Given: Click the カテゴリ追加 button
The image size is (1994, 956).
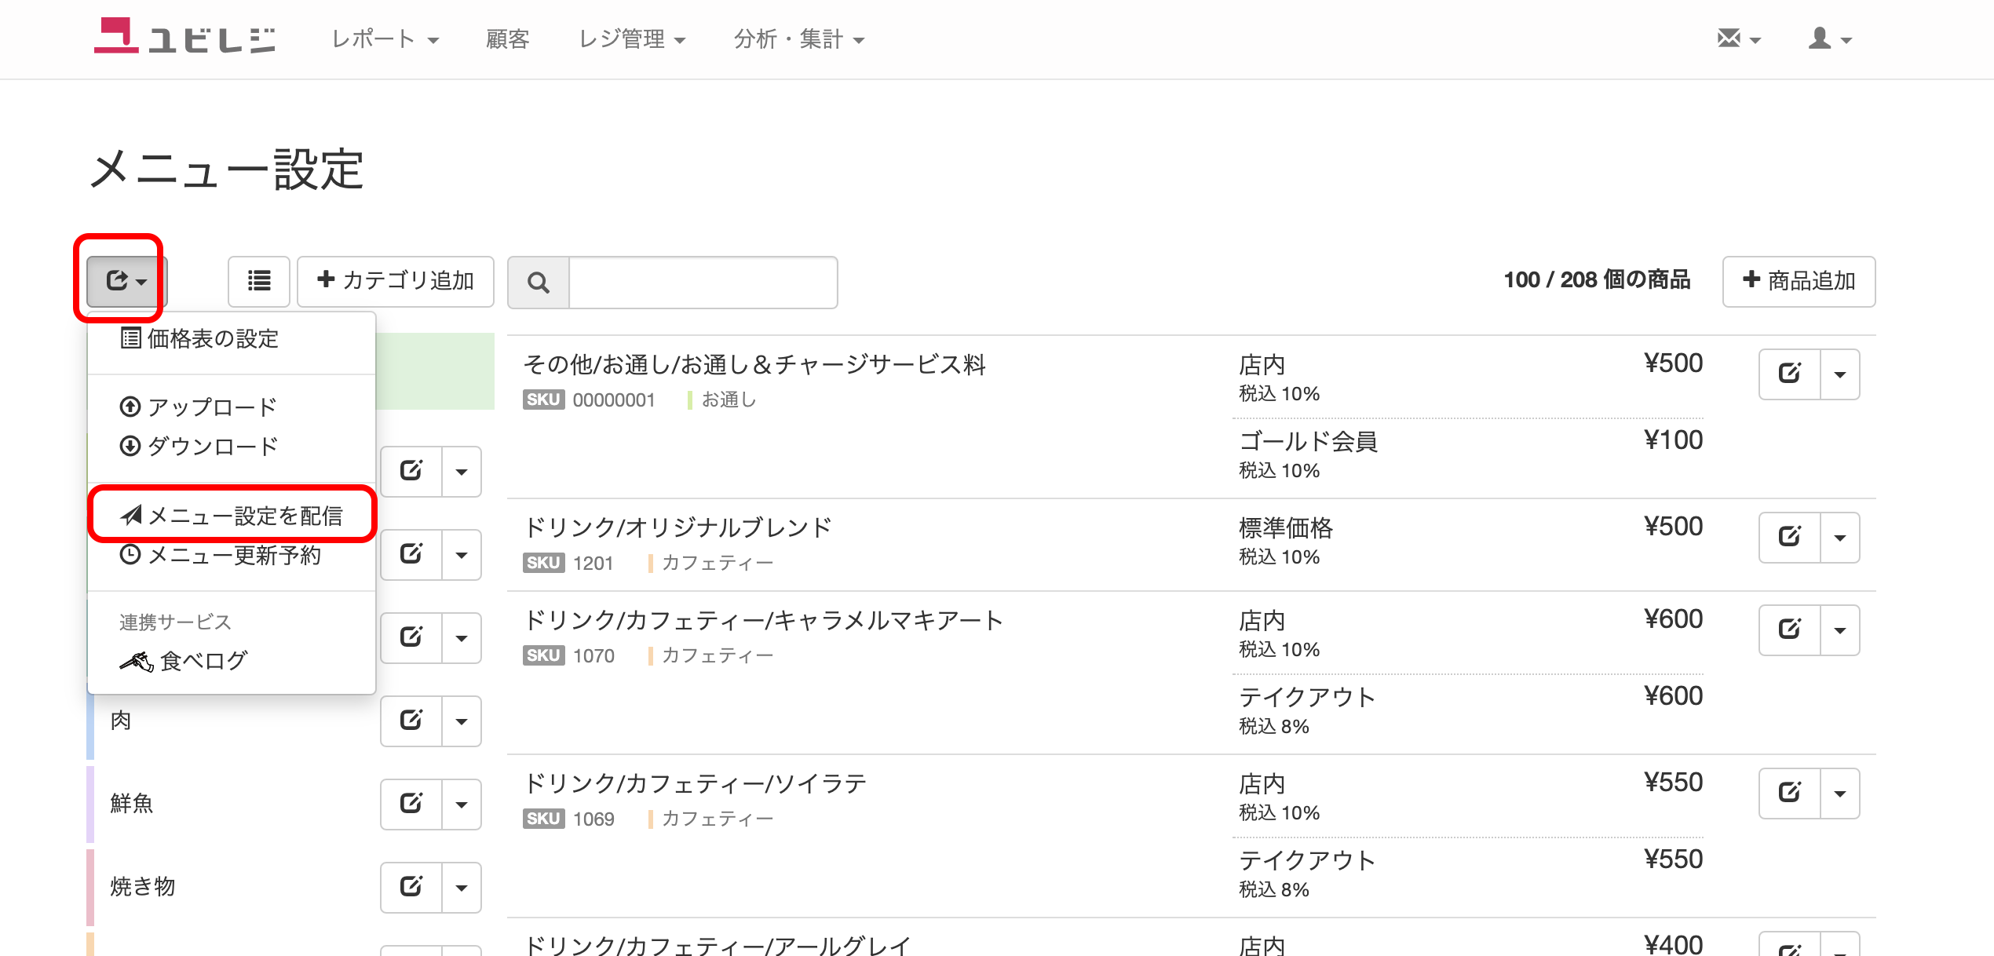Looking at the screenshot, I should [396, 281].
